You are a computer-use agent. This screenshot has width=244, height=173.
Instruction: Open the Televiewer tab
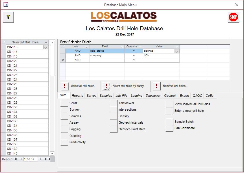coord(153,96)
